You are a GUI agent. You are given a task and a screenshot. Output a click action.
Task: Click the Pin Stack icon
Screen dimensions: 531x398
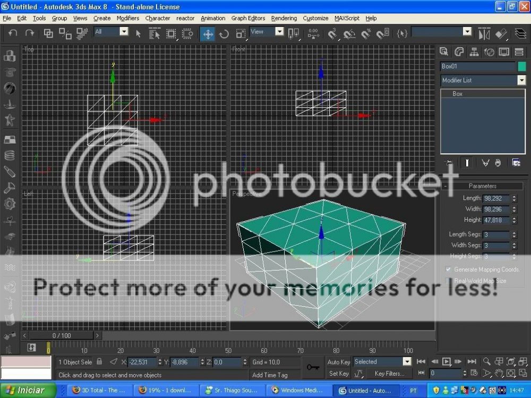(449, 162)
